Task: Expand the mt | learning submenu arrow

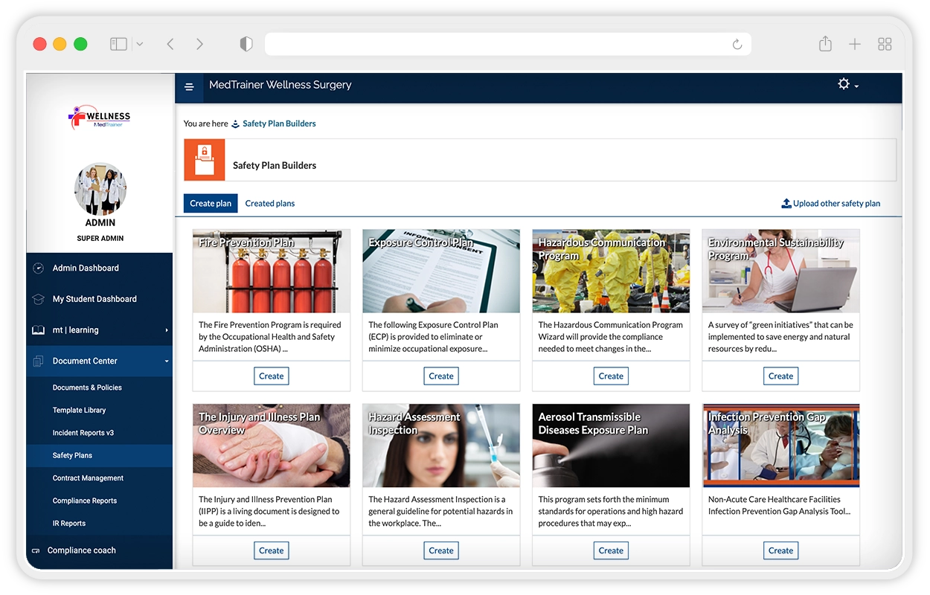Action: tap(167, 330)
